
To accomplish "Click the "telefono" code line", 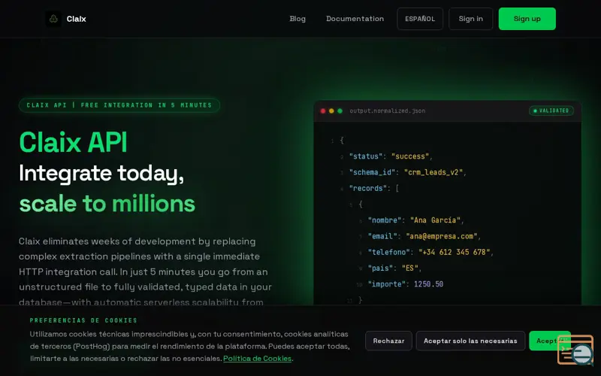I will 430,252.
